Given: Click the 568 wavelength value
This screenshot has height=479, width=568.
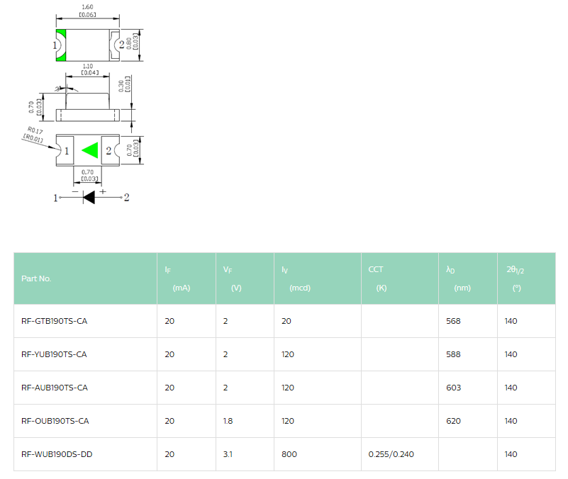Looking at the screenshot, I should [453, 321].
